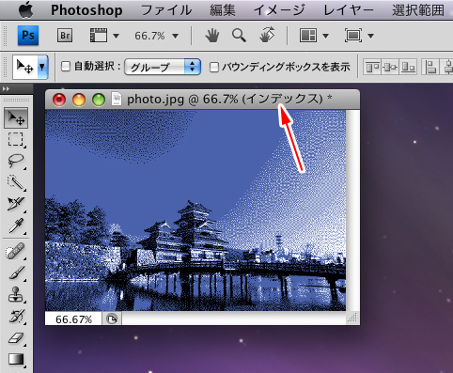Click the document window resize grip
453x373 pixels.
(352, 319)
